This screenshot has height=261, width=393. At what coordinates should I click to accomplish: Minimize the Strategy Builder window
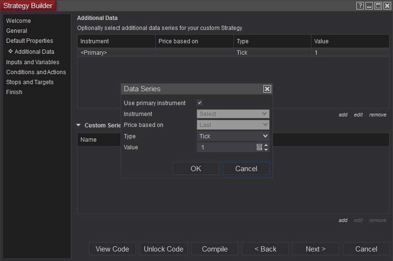pos(369,6)
